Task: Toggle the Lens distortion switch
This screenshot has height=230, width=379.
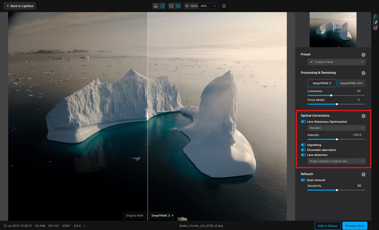Action: (x=303, y=155)
